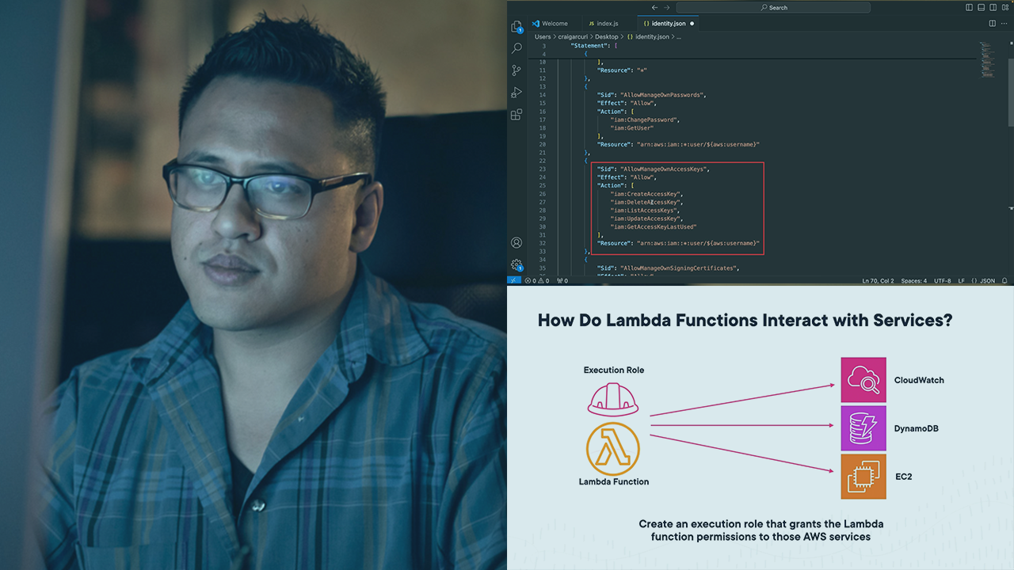Open the Source Control view
This screenshot has width=1014, height=570.
[517, 70]
